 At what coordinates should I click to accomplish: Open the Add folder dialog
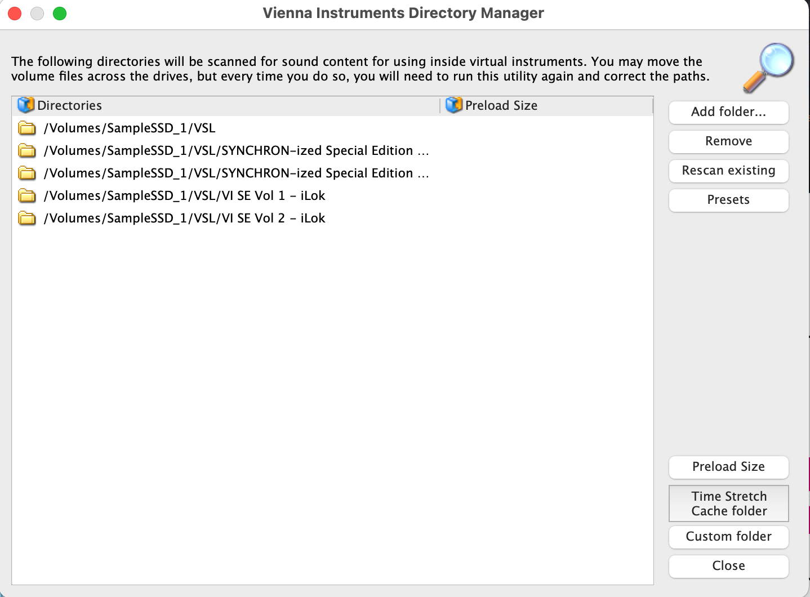(x=728, y=112)
